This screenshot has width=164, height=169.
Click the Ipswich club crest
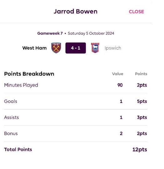point(95,48)
